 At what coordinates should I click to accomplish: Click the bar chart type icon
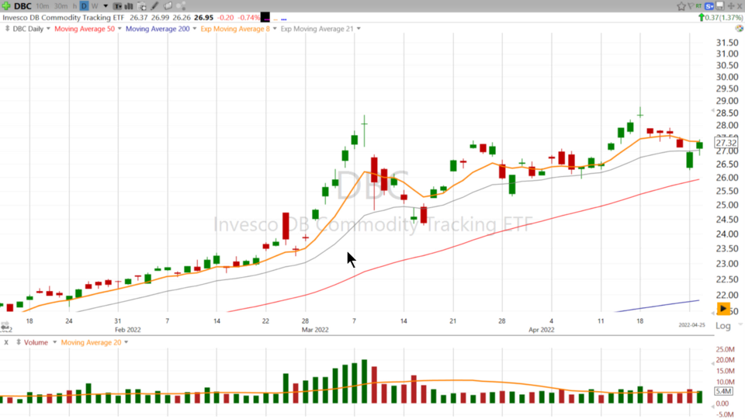pyautogui.click(x=129, y=6)
